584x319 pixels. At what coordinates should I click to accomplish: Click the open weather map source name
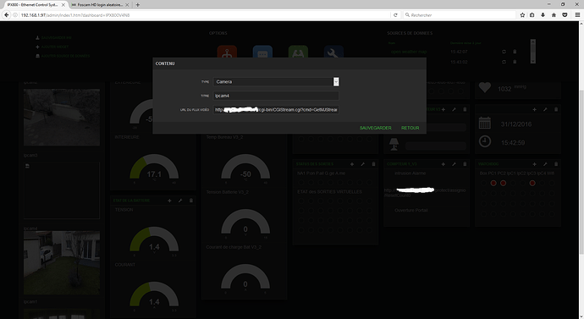pyautogui.click(x=409, y=52)
